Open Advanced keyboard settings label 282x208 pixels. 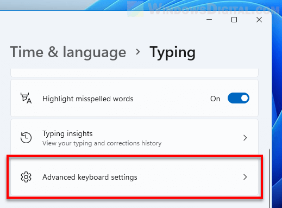click(x=90, y=177)
